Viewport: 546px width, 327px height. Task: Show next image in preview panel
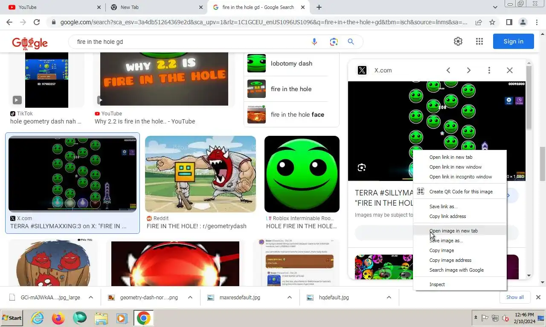coord(469,70)
